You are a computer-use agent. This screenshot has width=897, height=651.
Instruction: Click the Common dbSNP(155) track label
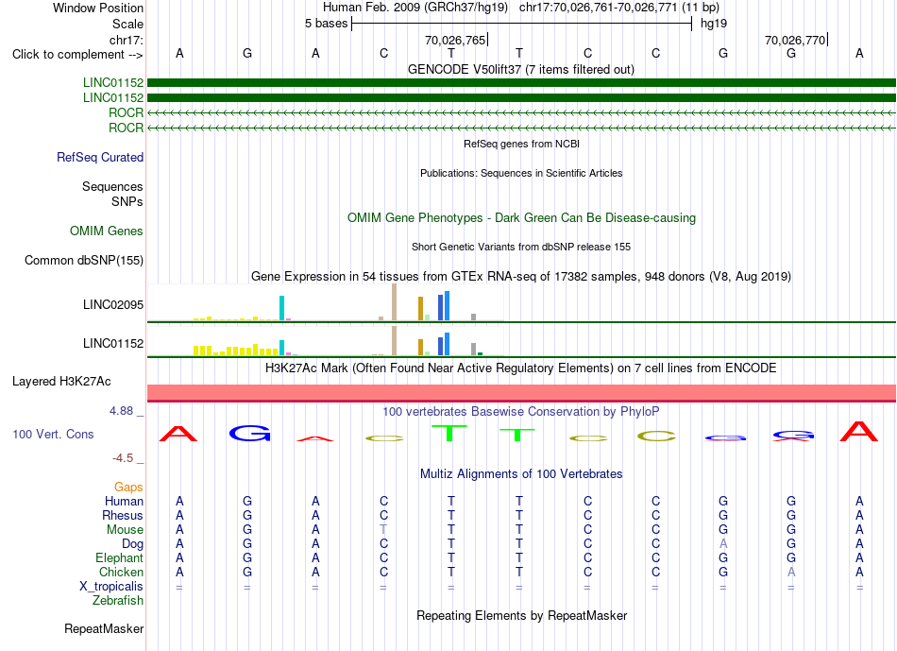[84, 260]
